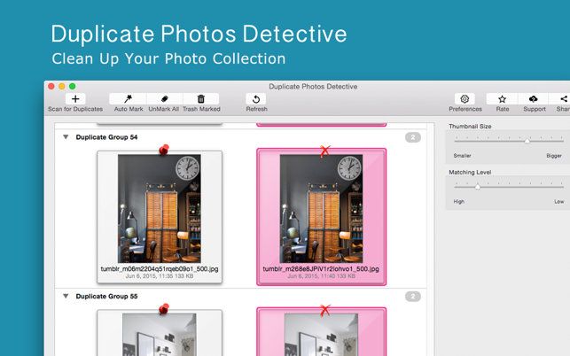The image size is (570, 356).
Task: Click the file name tumblr_m268e8JPiV1r2iohvo1_500.jpg
Action: 321,269
